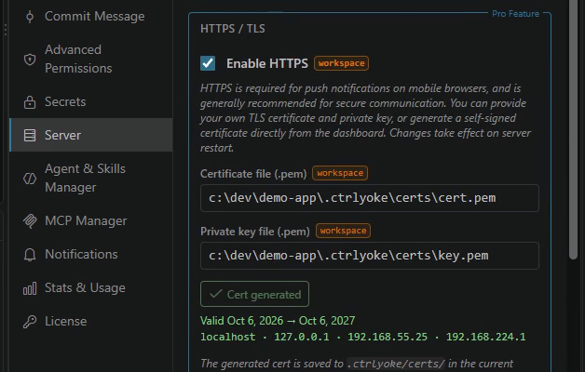Viewport: 585px width, 372px height.
Task: Click the 'Certificate file (.pem)' label
Action: (253, 174)
